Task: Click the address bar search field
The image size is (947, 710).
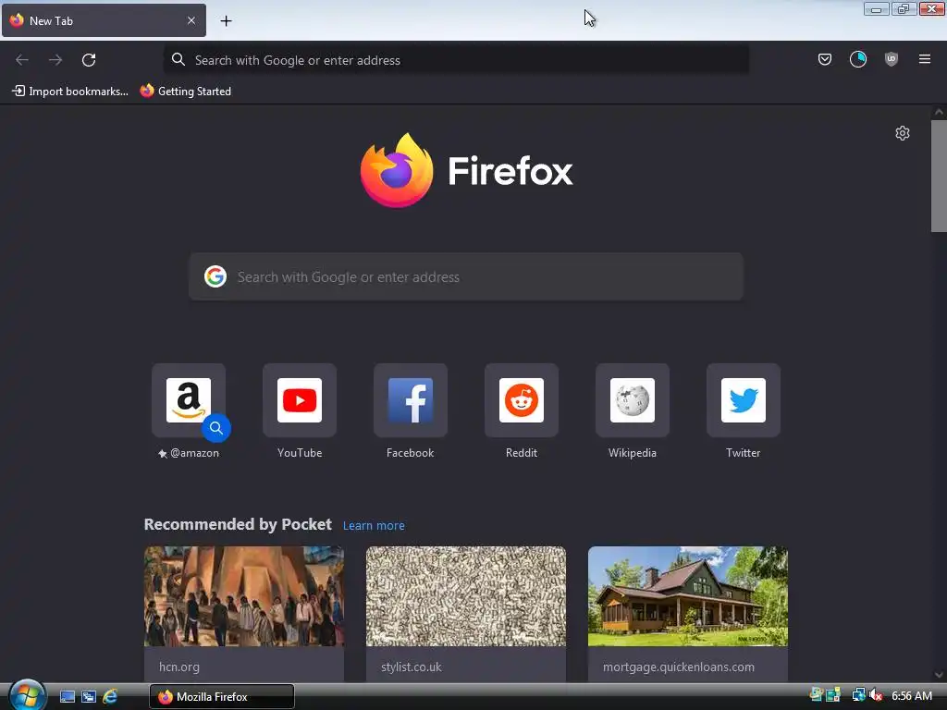Action: pos(457,60)
